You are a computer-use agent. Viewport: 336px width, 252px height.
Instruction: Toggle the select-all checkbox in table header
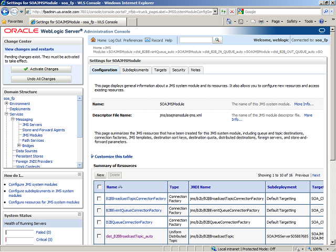[x=99, y=187]
